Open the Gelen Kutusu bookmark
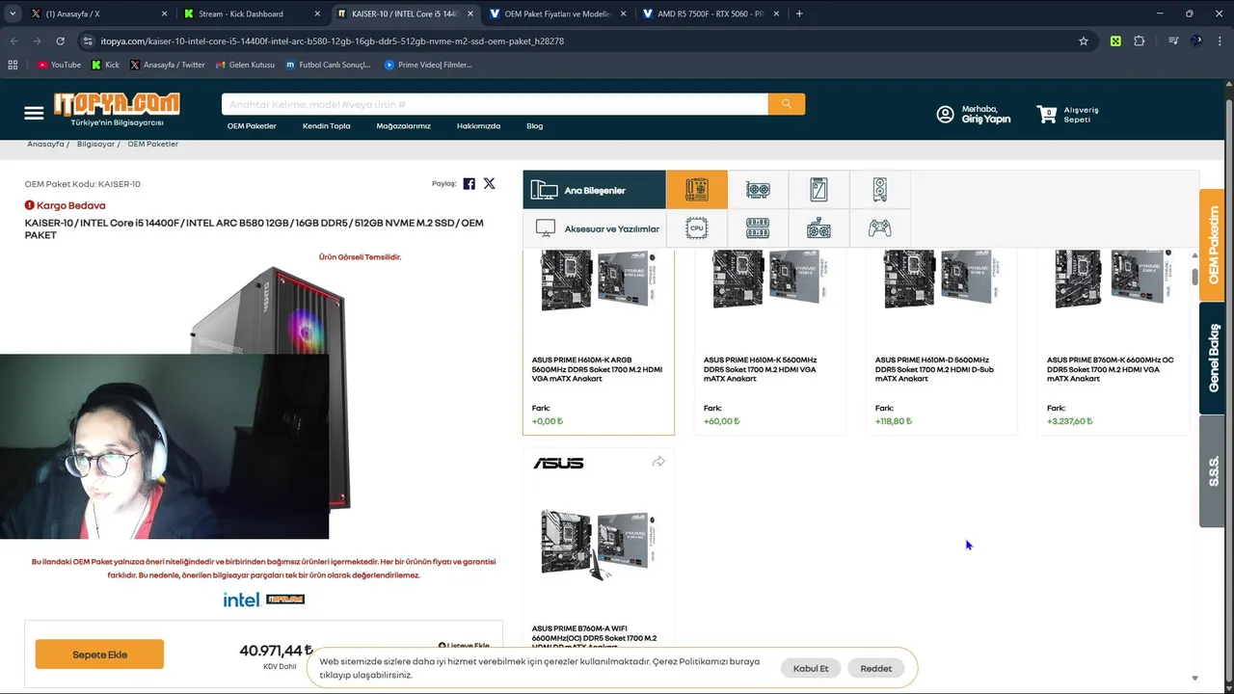 (245, 65)
